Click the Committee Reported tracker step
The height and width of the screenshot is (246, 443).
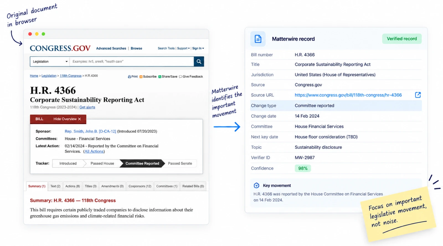142,164
